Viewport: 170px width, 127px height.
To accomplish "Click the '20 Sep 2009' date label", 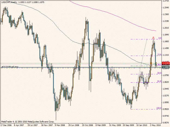I will coord(128,125).
